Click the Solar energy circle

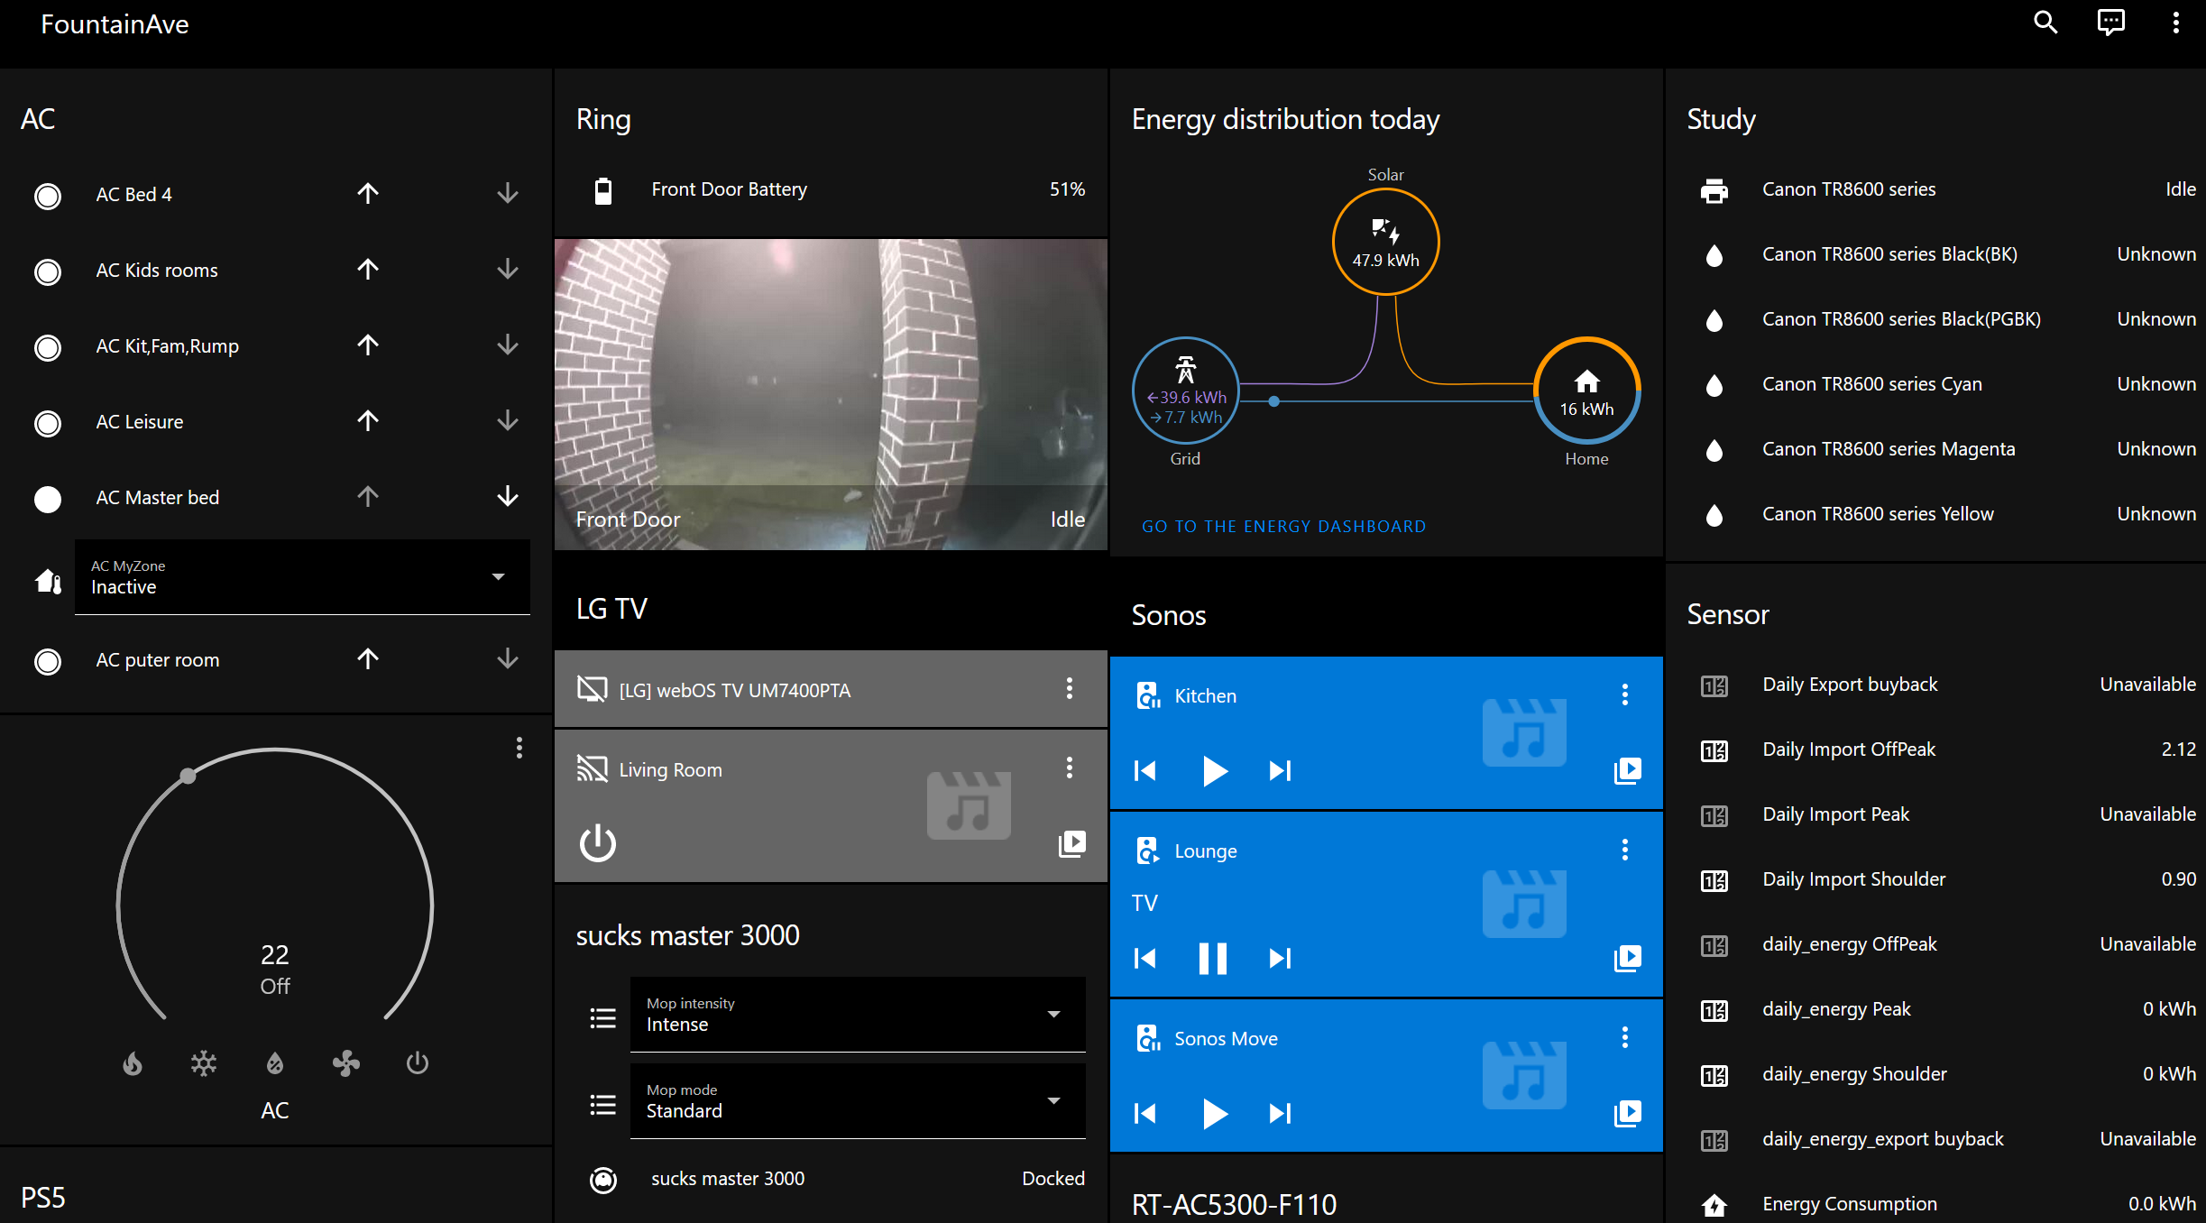pos(1385,242)
